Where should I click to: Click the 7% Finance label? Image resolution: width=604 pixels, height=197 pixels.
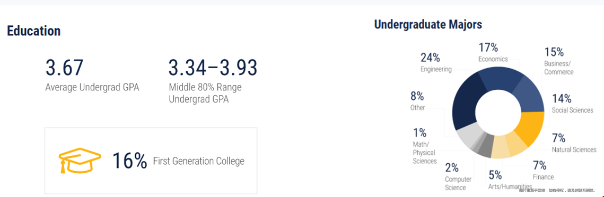coord(543,171)
